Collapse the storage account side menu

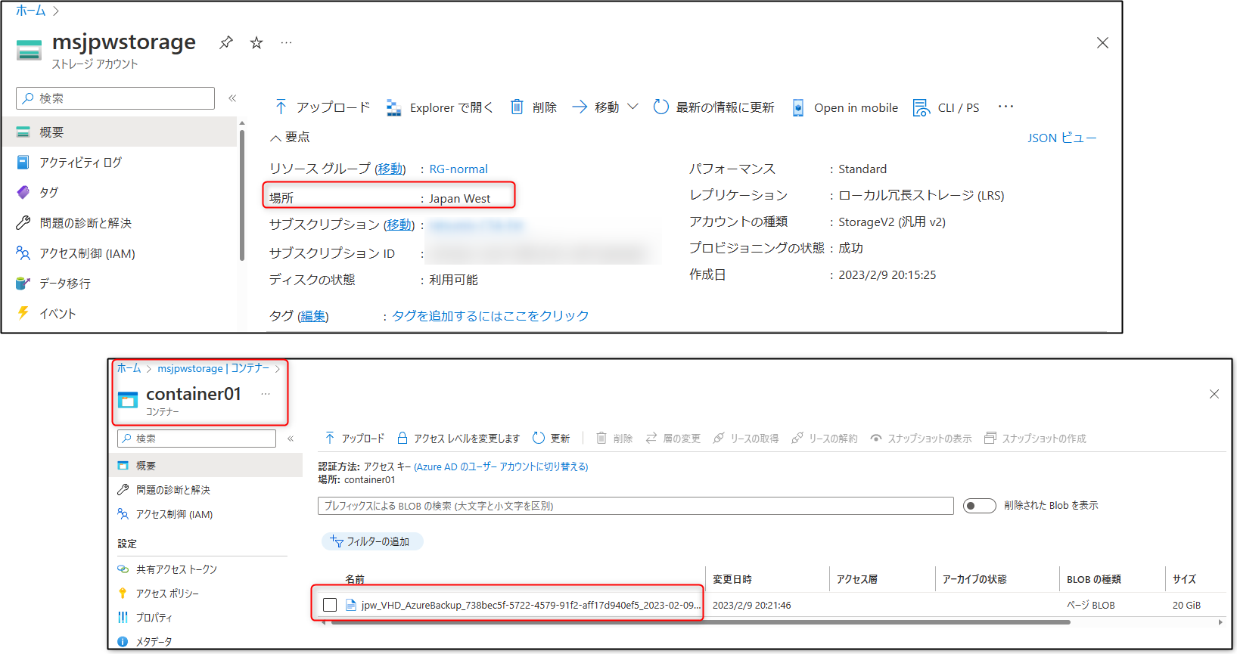point(232,98)
